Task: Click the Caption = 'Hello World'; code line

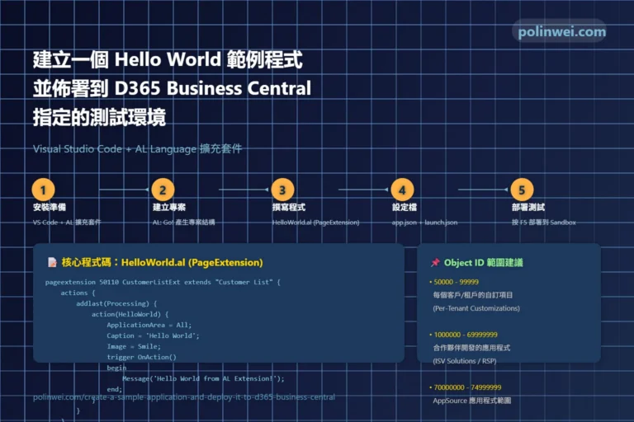Action: coord(153,335)
